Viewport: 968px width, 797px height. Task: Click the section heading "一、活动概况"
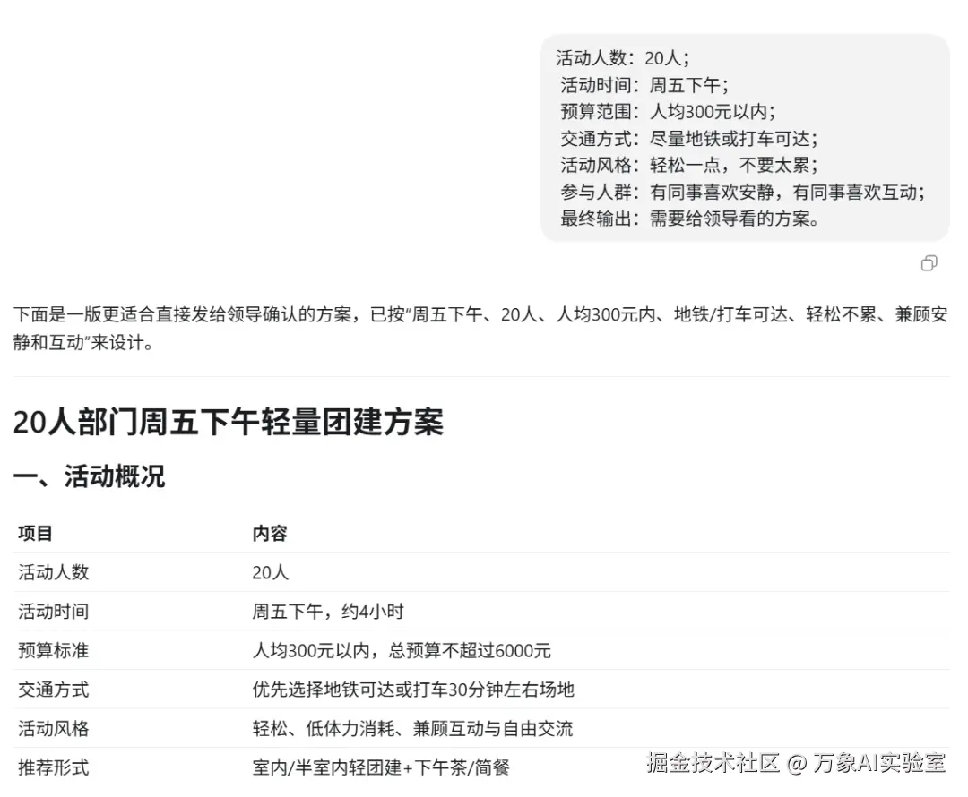pyautogui.click(x=89, y=476)
